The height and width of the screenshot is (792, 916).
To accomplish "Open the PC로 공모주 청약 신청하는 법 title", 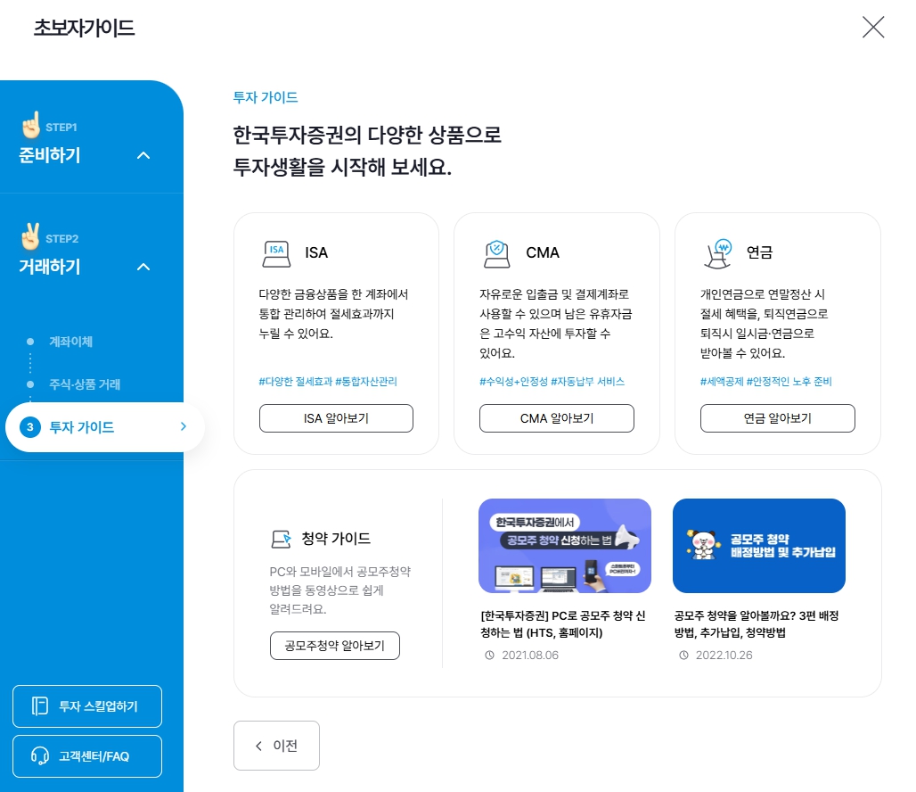I will (x=562, y=624).
